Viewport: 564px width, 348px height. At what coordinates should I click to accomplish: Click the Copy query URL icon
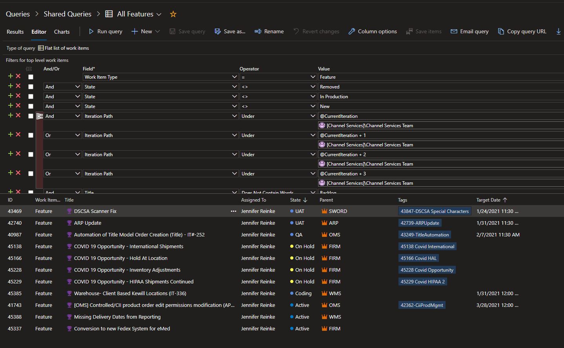click(500, 31)
